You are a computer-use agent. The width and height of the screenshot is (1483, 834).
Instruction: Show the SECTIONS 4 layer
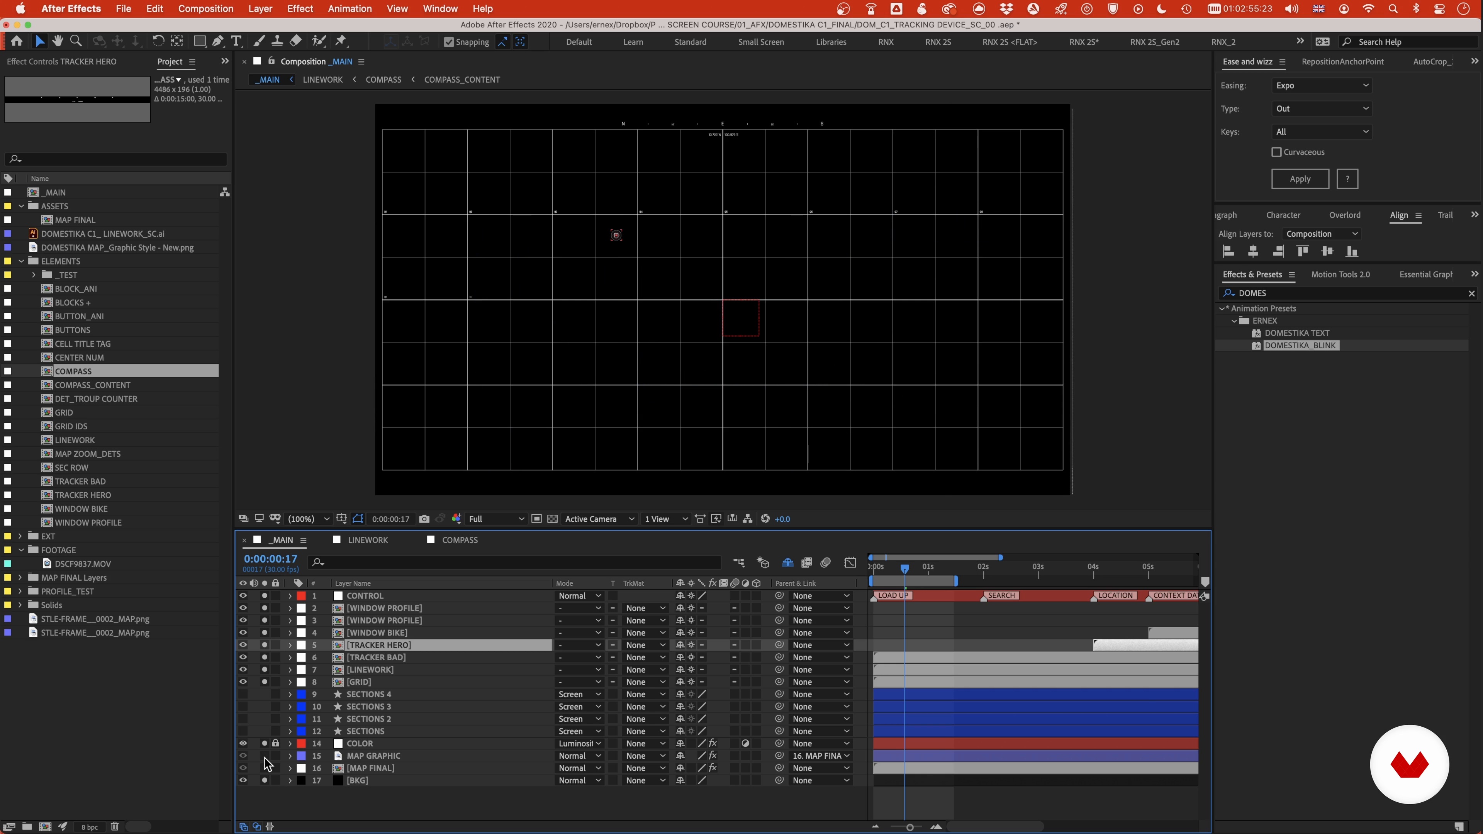coord(243,695)
